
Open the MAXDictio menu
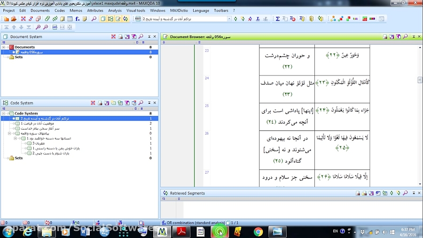[x=179, y=10]
